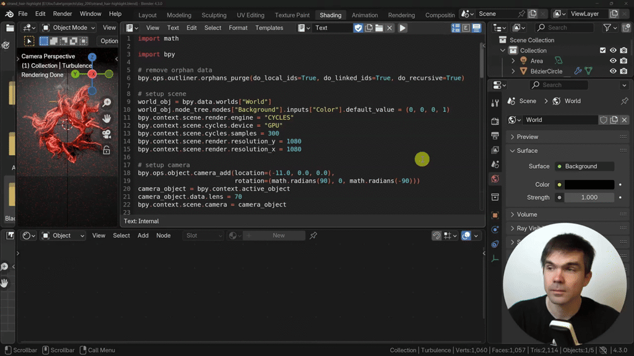The image size is (634, 356).
Task: Open the Object Mode dropdown
Action: (x=68, y=27)
